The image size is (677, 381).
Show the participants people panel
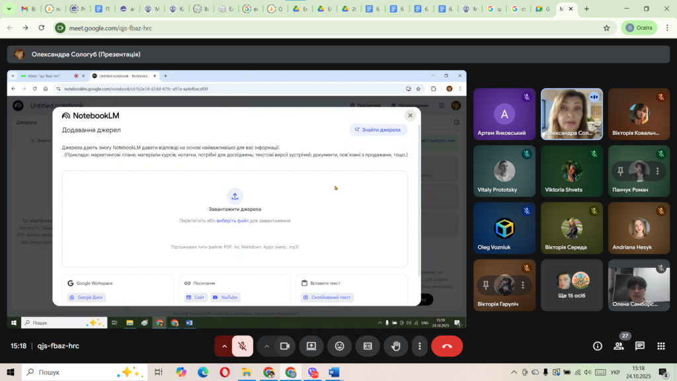click(x=619, y=346)
